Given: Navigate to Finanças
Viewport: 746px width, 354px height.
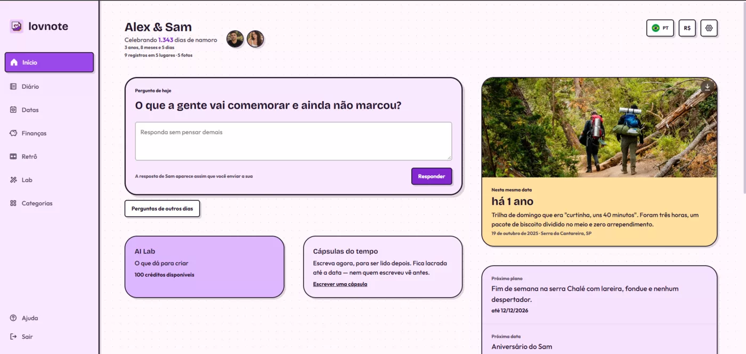Looking at the screenshot, I should [x=49, y=133].
